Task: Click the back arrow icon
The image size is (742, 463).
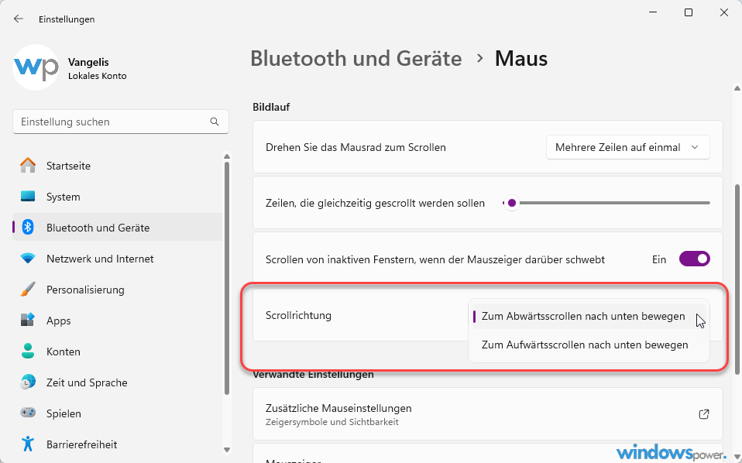Action: click(19, 19)
